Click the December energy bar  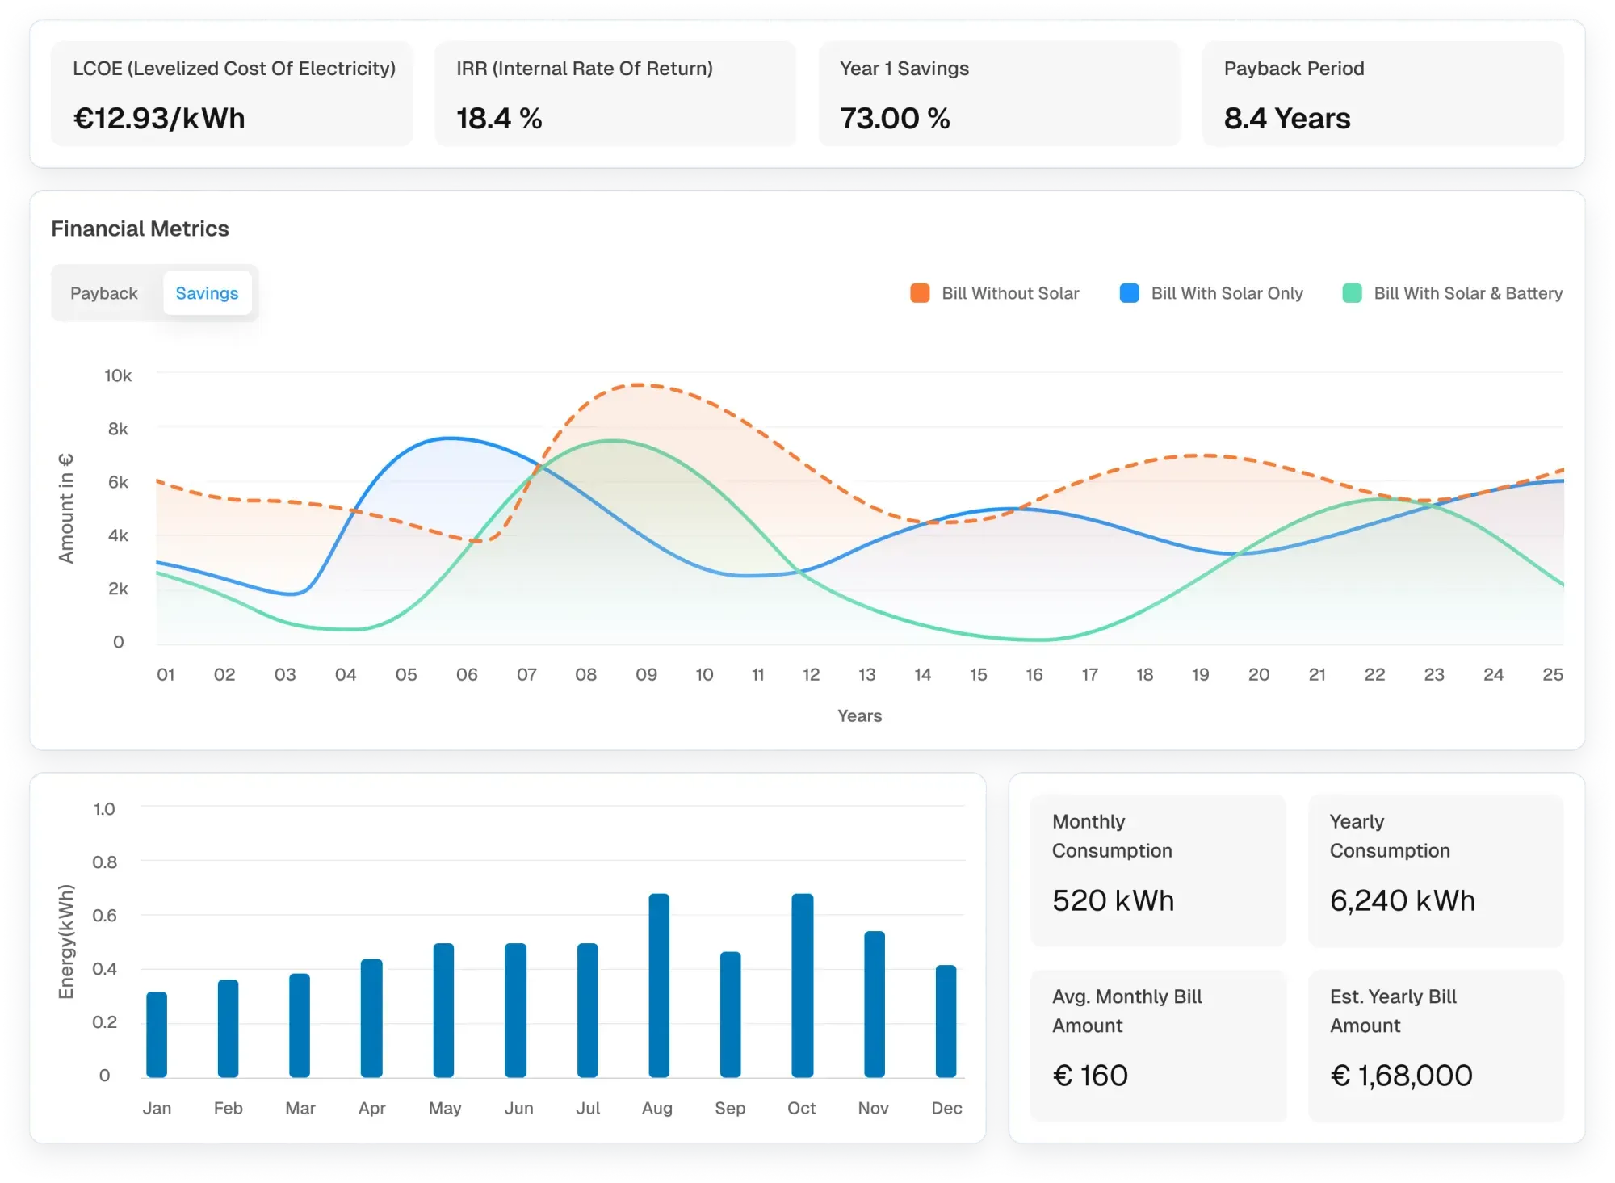coord(946,1021)
